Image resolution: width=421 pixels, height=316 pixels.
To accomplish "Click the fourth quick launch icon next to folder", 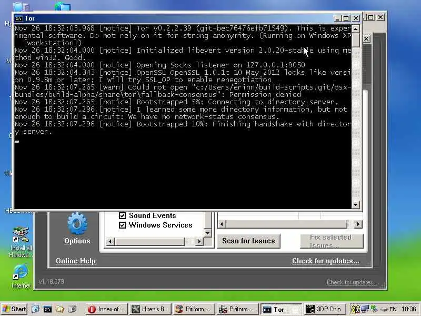I will tap(72, 309).
